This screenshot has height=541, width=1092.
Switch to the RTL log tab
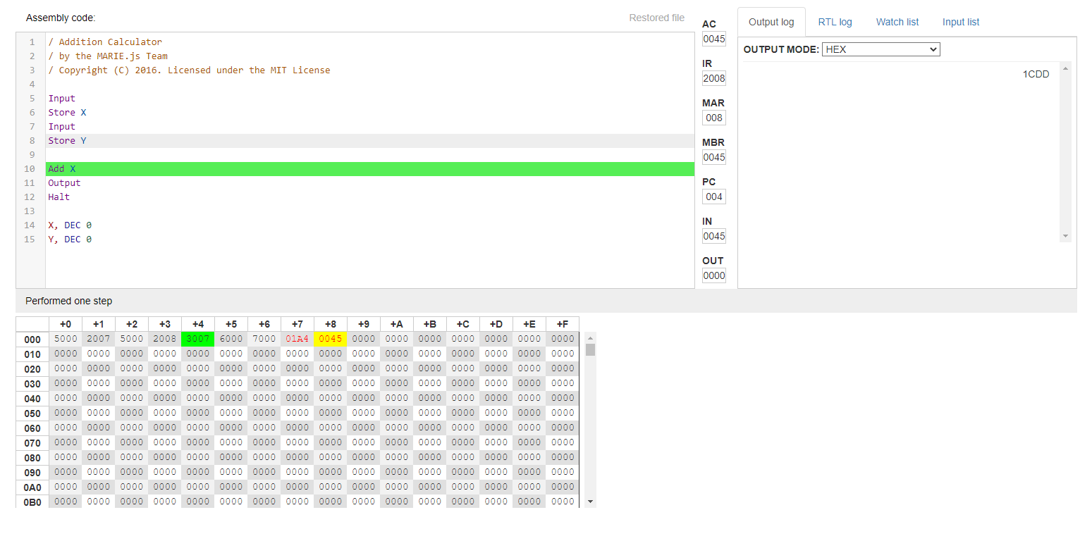pos(835,22)
